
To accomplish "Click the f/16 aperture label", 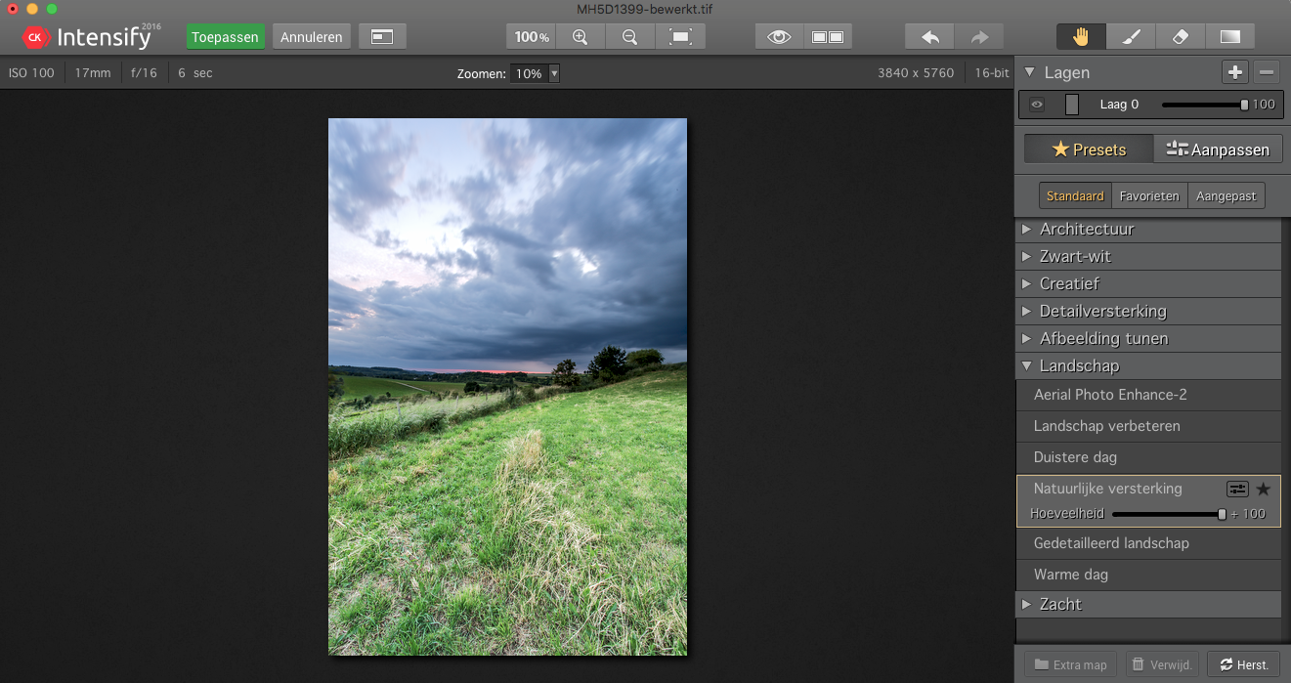I will pos(144,73).
